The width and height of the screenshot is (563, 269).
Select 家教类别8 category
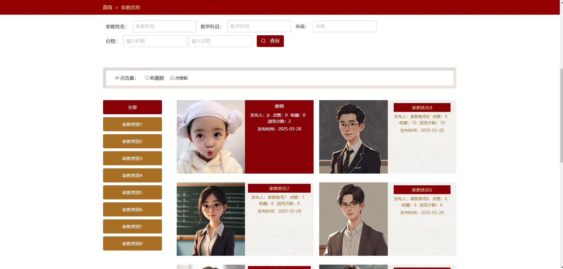click(133, 243)
